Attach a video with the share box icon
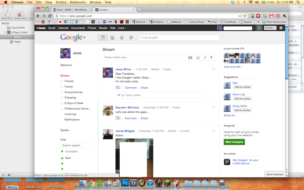Screen dimensions: 304x190 (198, 57)
